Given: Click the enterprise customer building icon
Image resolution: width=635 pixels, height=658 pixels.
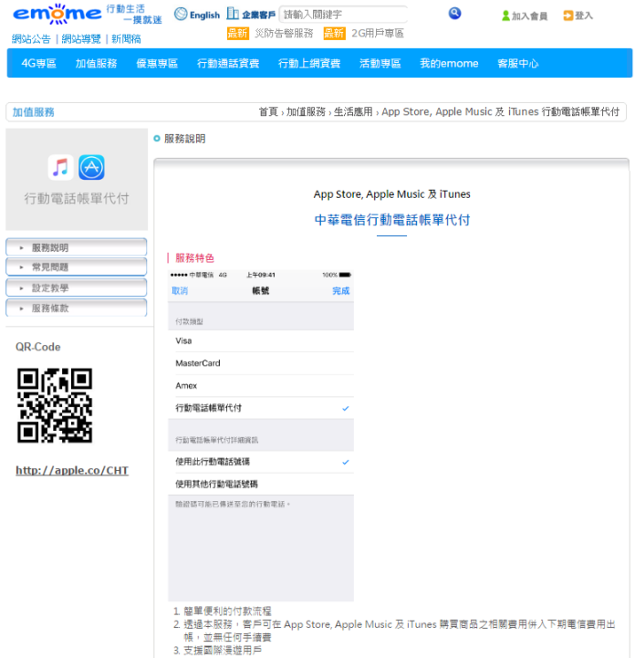Looking at the screenshot, I should pyautogui.click(x=233, y=14).
